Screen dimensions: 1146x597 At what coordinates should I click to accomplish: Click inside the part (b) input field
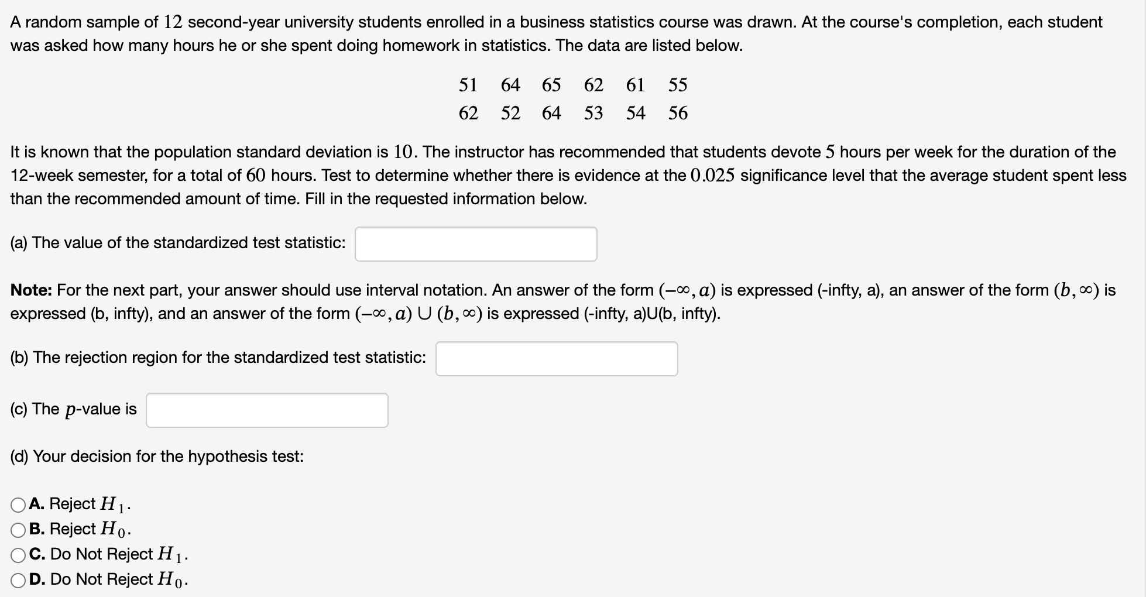[x=555, y=358]
